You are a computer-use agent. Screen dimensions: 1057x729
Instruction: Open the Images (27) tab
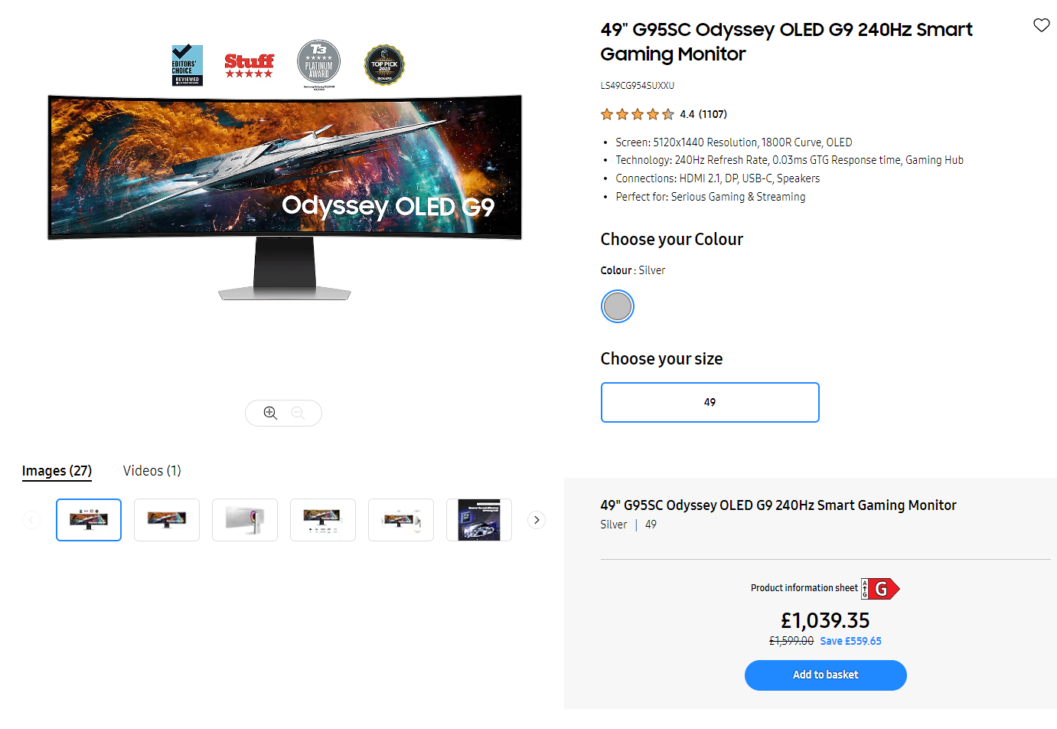[x=57, y=471]
